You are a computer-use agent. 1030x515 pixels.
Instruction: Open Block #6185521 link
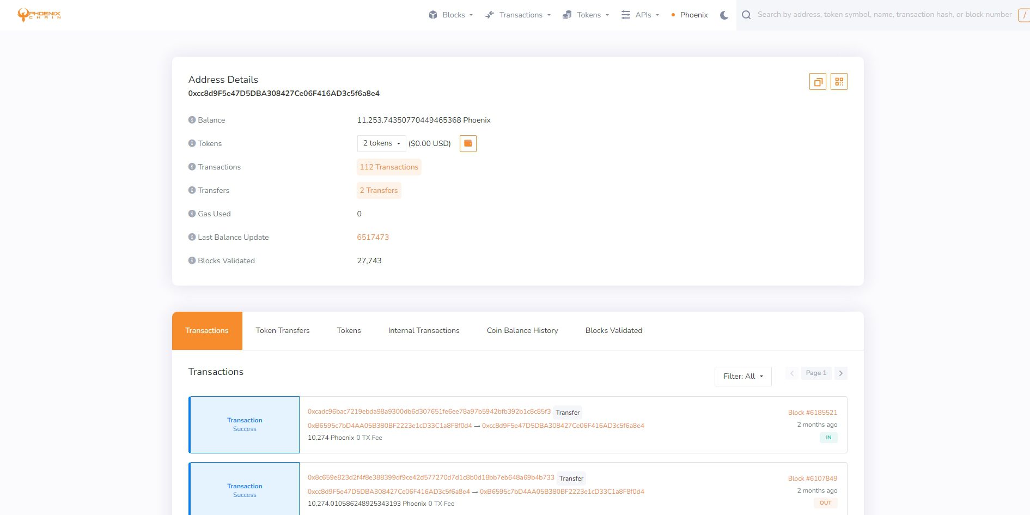pyautogui.click(x=813, y=413)
